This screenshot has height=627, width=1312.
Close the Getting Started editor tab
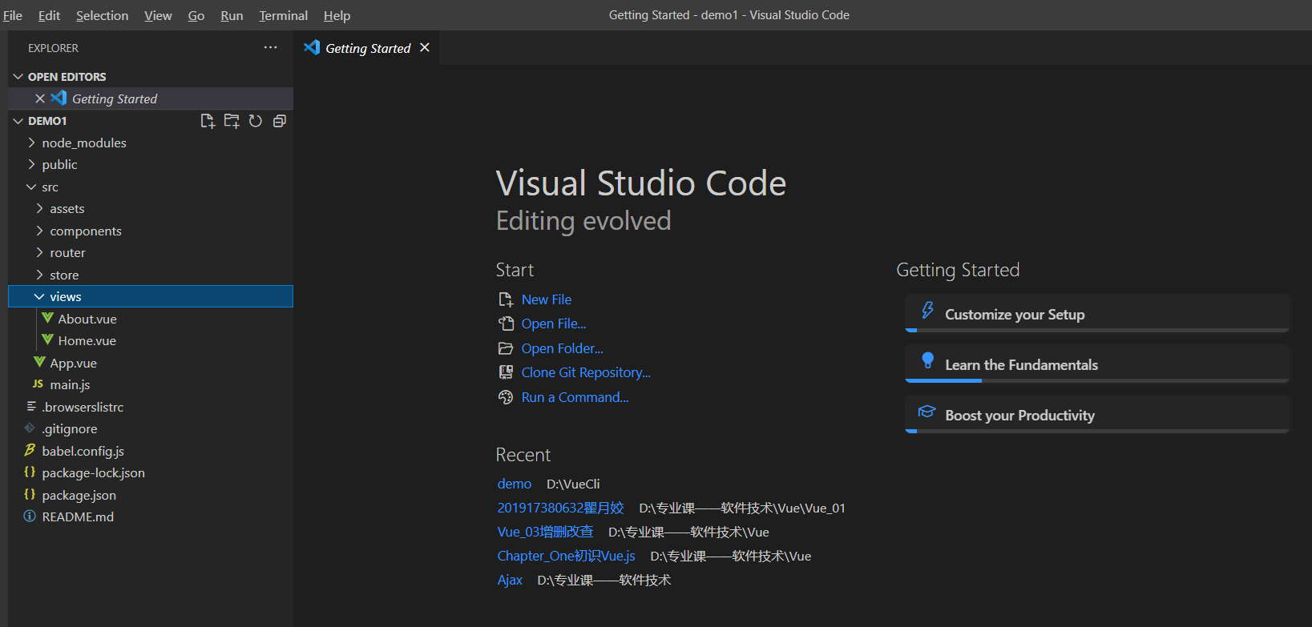(425, 47)
